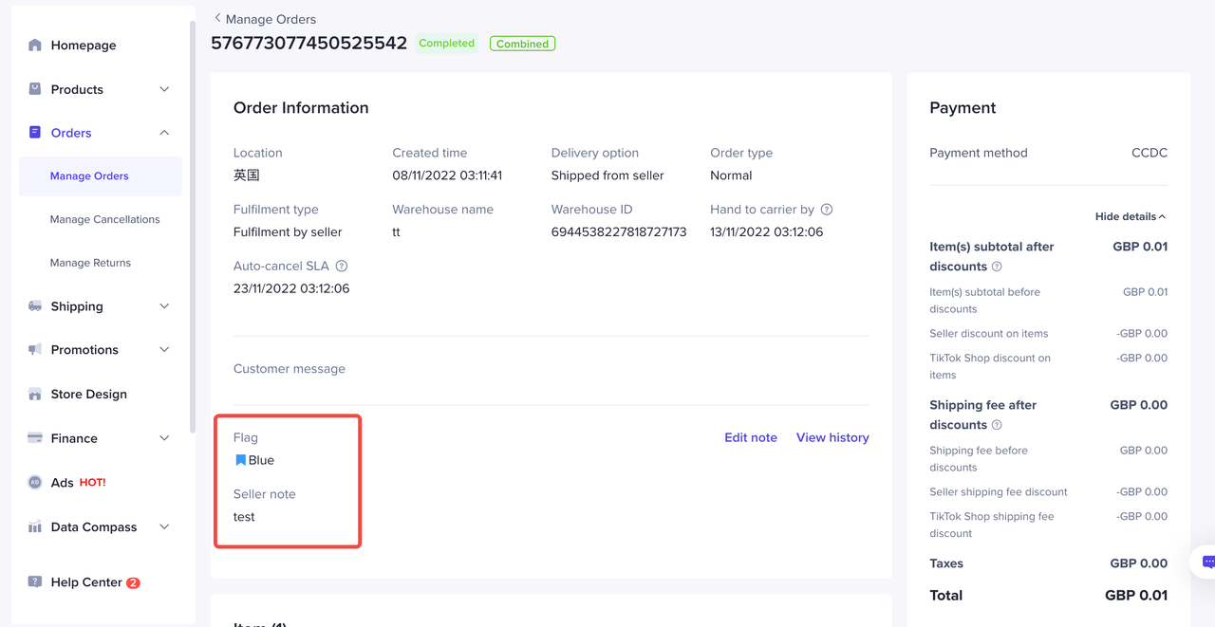
Task: Click the Edit note link
Action: pyautogui.click(x=750, y=437)
